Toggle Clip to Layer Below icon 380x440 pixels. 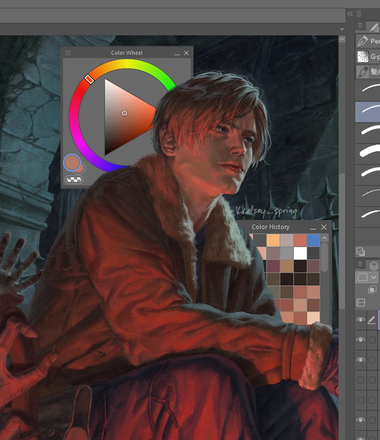372,289
